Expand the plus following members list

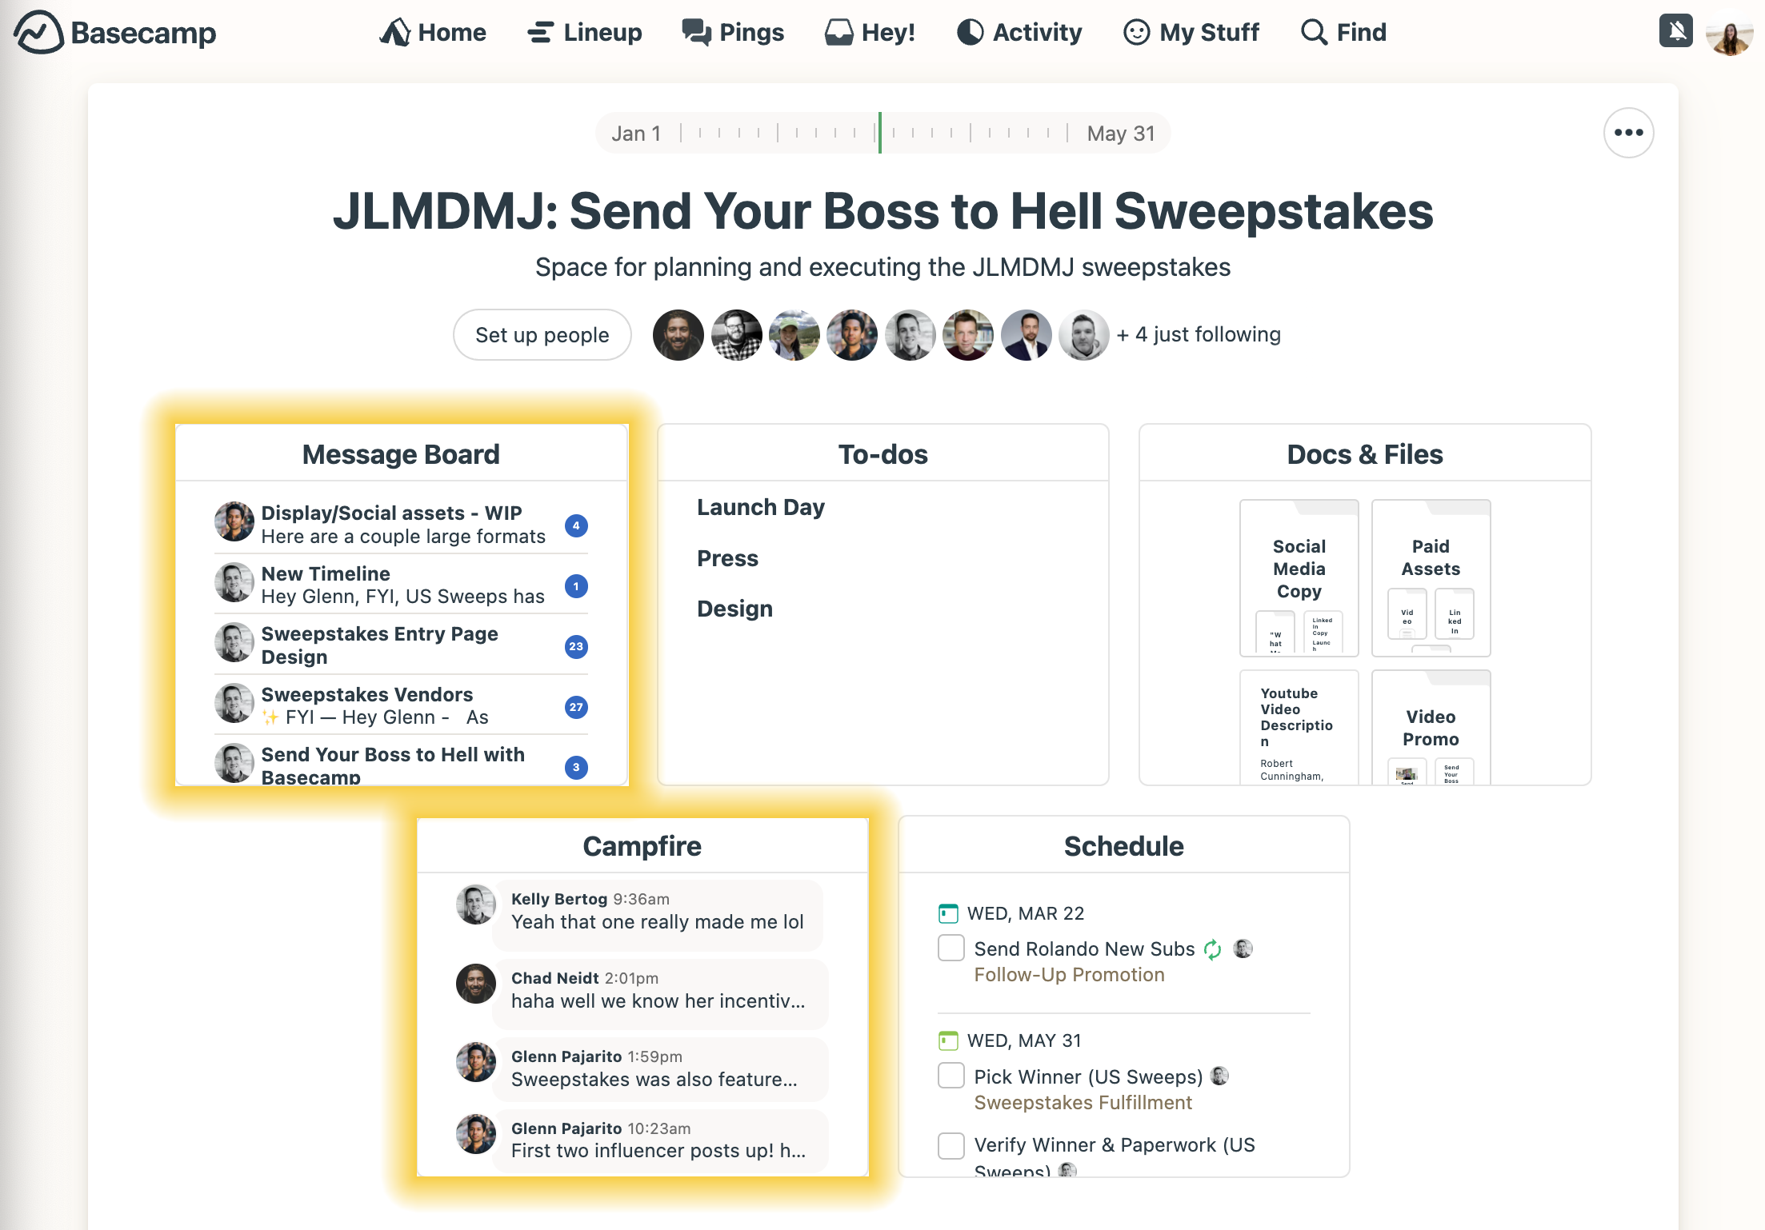pyautogui.click(x=1198, y=333)
